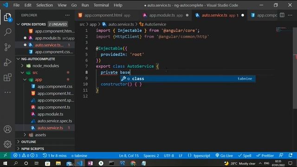Viewport: 297px width, 167px height.
Task: Click the 2 unsaved badge
Action: [x=58, y=24]
